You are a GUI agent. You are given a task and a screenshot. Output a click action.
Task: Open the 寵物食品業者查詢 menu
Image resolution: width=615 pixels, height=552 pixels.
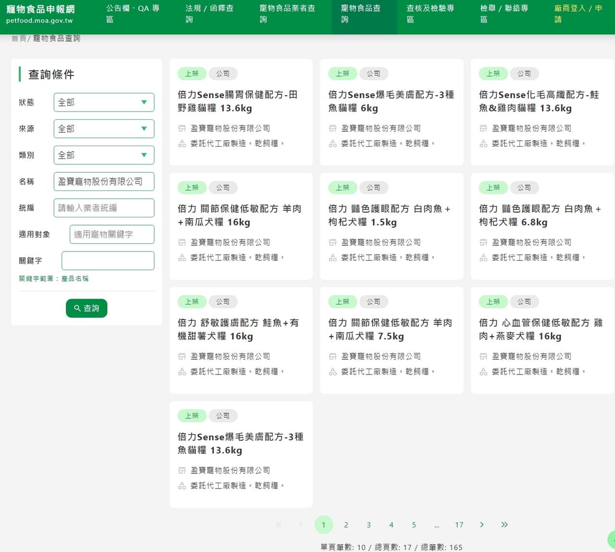click(x=287, y=14)
